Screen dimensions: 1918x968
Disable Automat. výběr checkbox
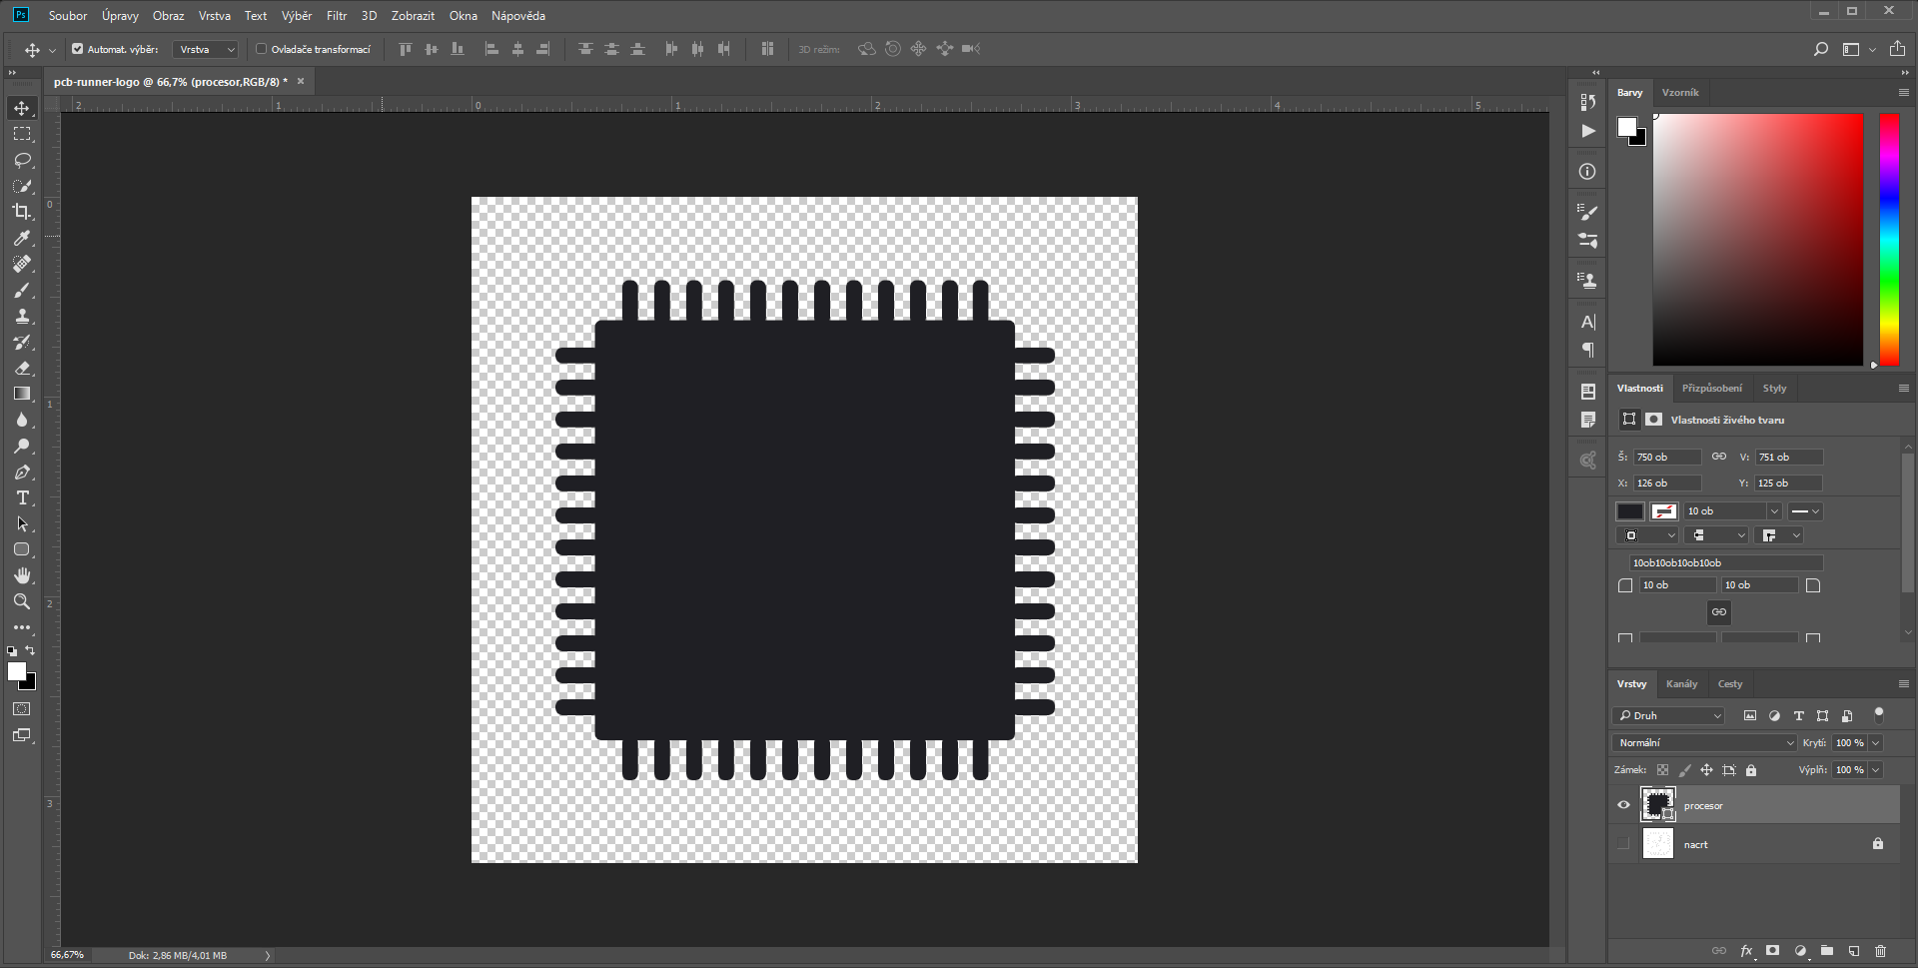tap(77, 48)
